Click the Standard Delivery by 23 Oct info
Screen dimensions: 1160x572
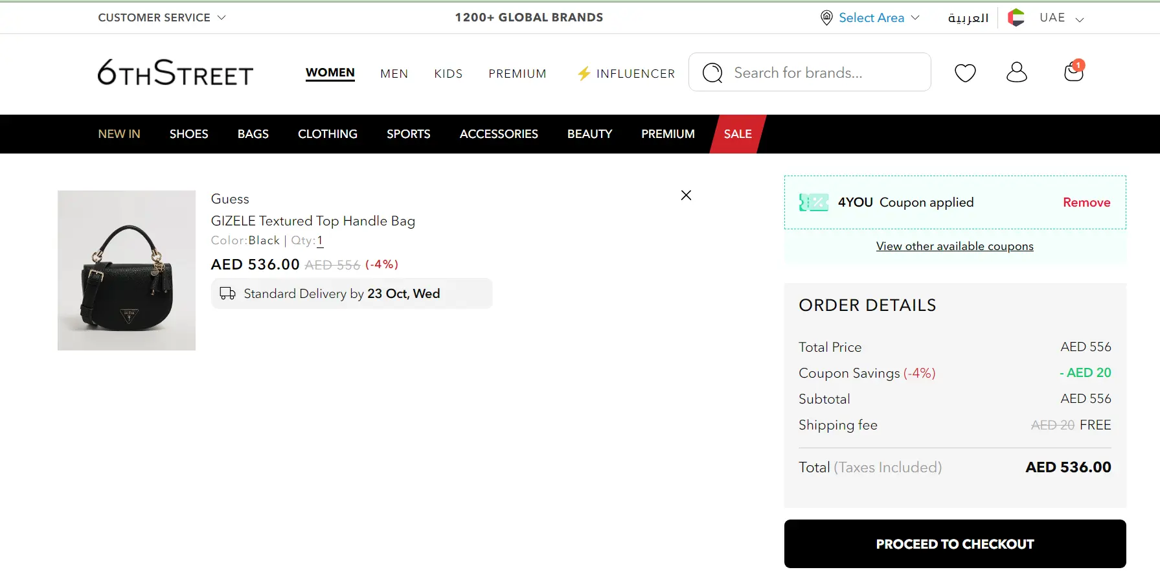point(352,293)
